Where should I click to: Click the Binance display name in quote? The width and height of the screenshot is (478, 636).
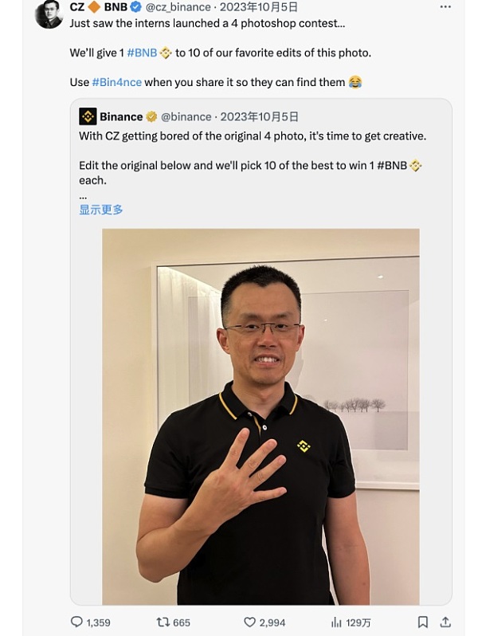click(121, 117)
